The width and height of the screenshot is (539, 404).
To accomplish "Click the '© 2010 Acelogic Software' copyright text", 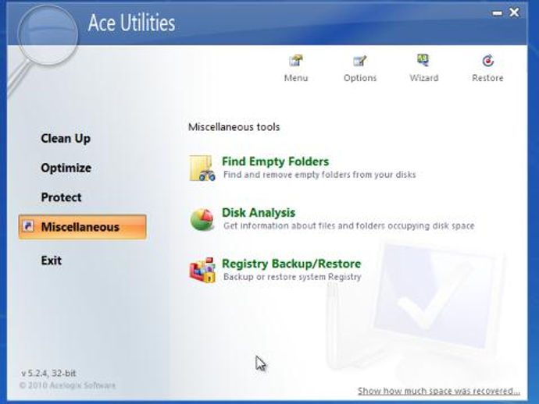I will point(67,385).
